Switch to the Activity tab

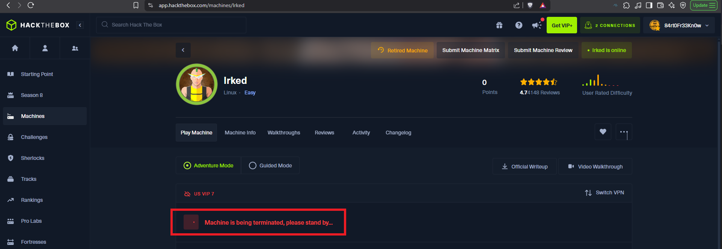[361, 133]
